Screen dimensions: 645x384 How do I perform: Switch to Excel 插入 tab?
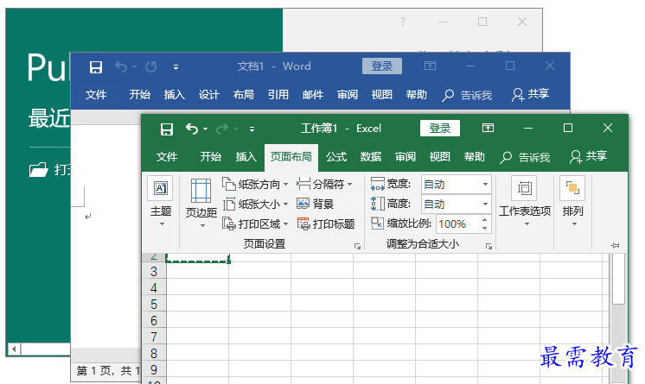coord(246,157)
